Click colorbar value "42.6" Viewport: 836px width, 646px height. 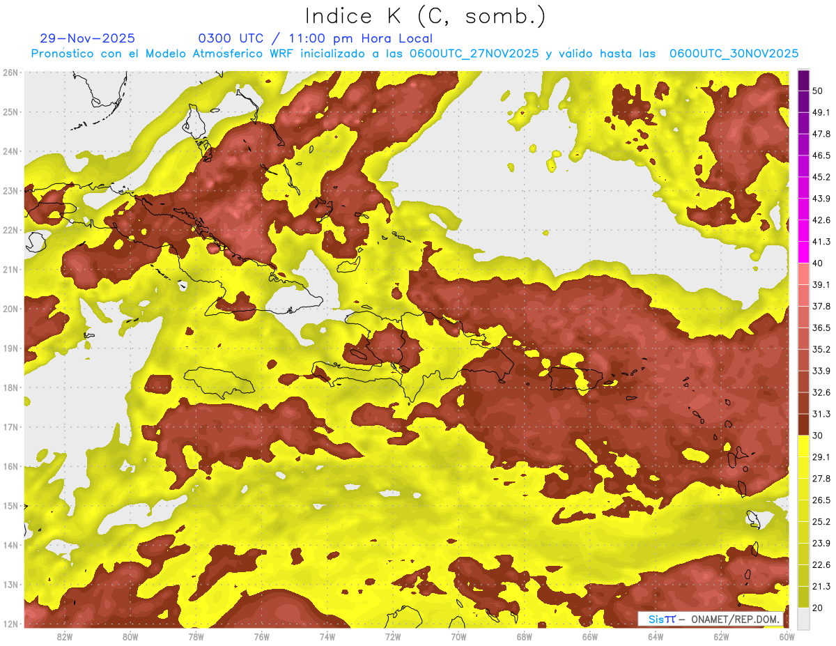click(x=821, y=220)
